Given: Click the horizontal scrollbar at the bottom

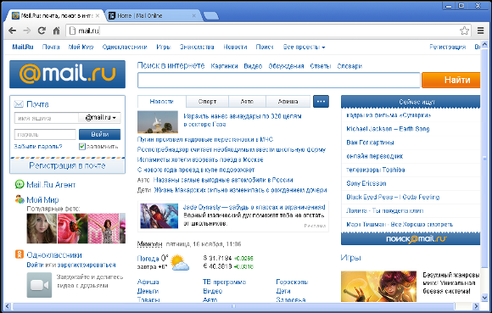Looking at the screenshot, I should point(233,306).
